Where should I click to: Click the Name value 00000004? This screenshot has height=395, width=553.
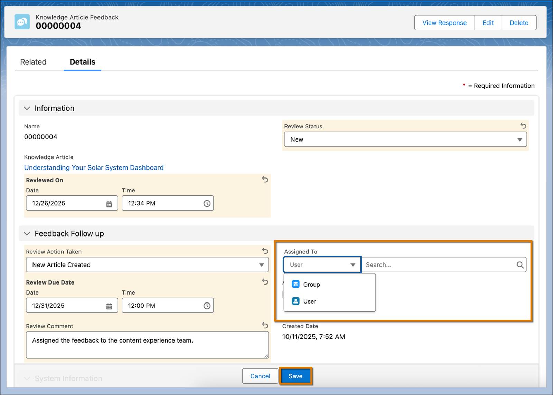click(x=40, y=137)
